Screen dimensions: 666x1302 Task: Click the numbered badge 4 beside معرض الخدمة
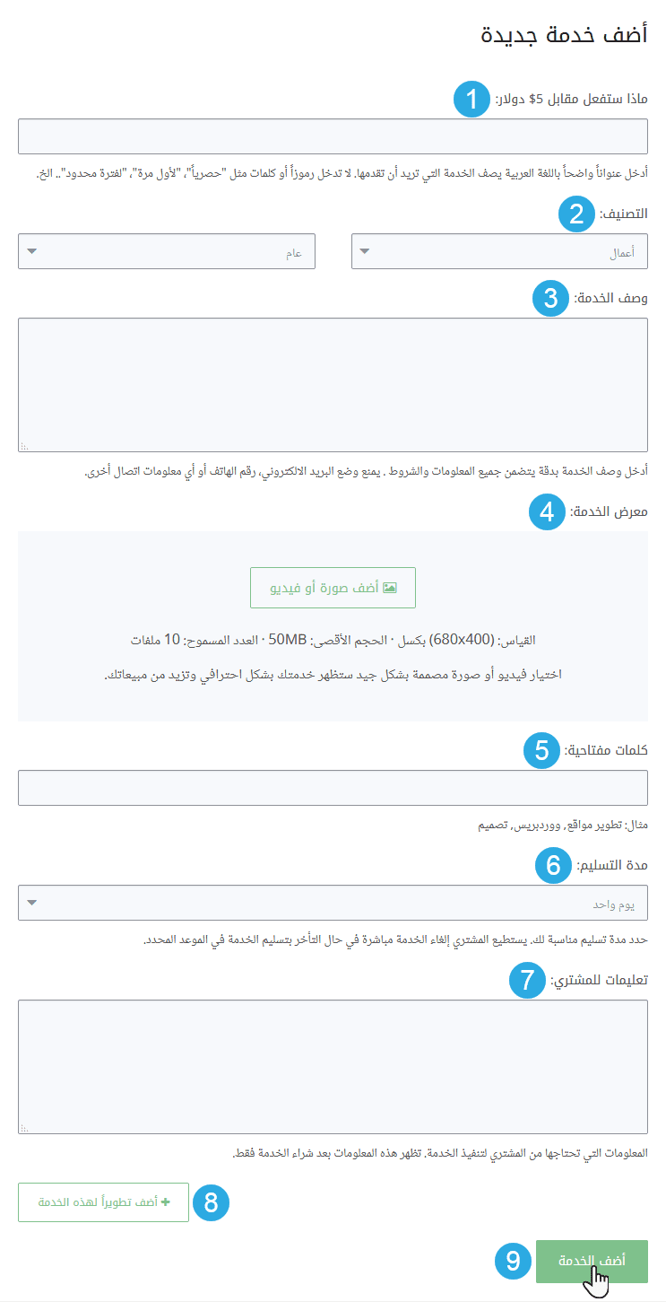coord(546,512)
